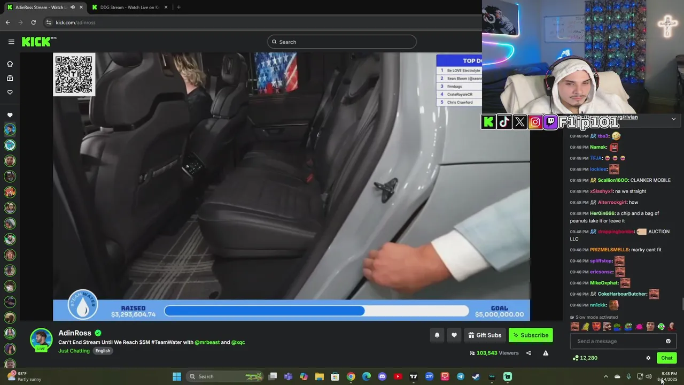Select the AdinRoss Stream browser tab
Image resolution: width=684 pixels, height=385 pixels.
(x=44, y=7)
